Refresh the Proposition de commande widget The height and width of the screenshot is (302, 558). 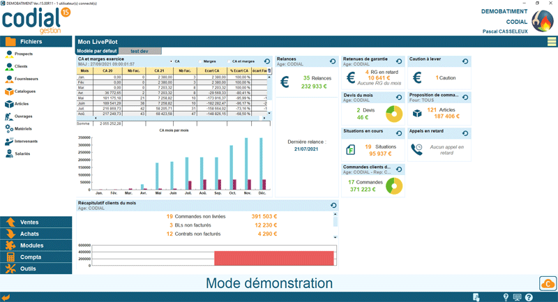click(465, 97)
